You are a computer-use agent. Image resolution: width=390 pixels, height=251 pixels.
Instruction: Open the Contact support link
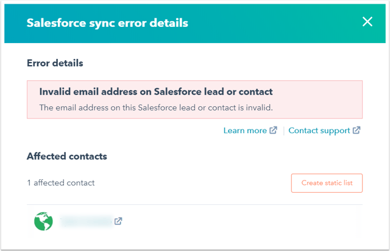point(319,131)
